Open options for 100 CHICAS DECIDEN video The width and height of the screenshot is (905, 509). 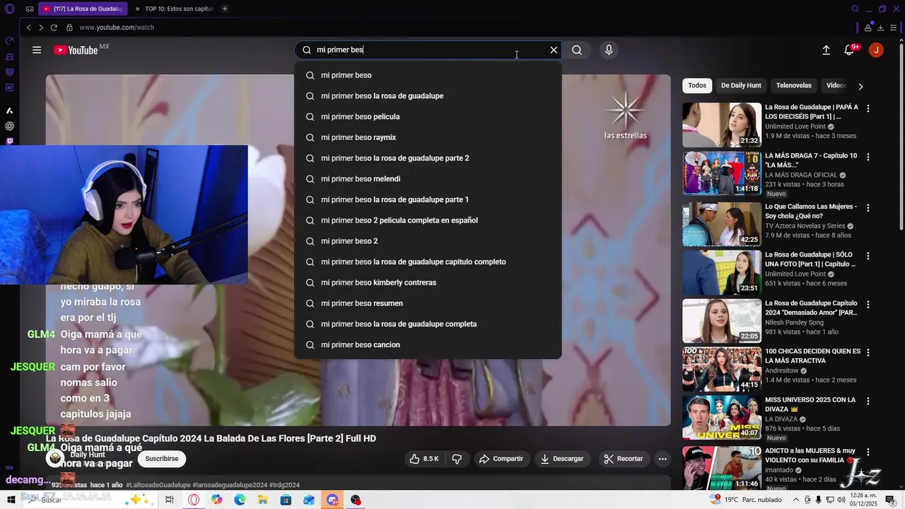[868, 353]
